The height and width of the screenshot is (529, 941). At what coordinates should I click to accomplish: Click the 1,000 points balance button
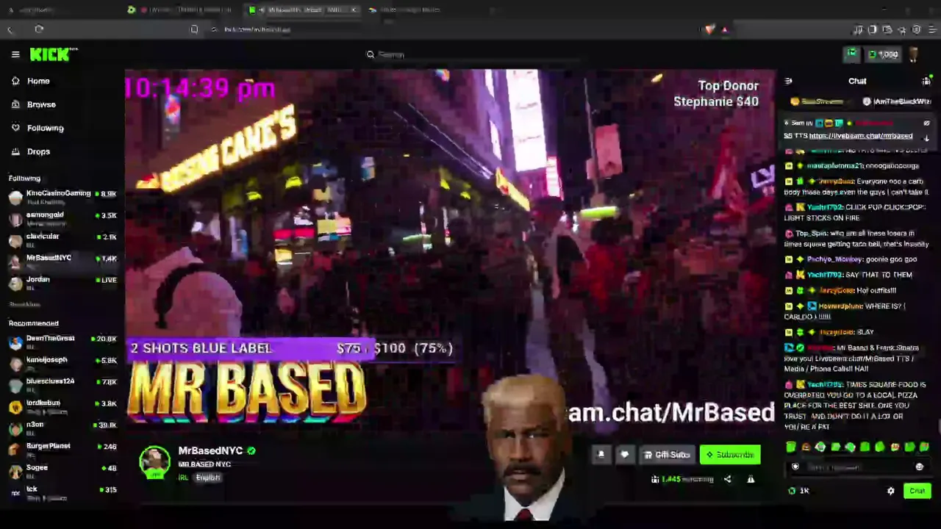(x=883, y=54)
